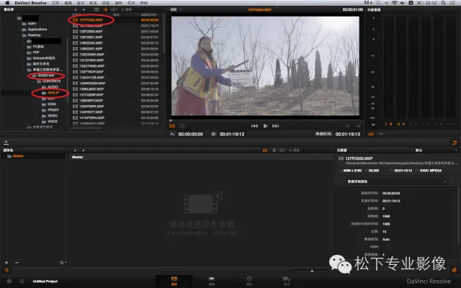This screenshot has height=288, width=461.
Task: Go back in media pool navigation
Action: [75, 150]
